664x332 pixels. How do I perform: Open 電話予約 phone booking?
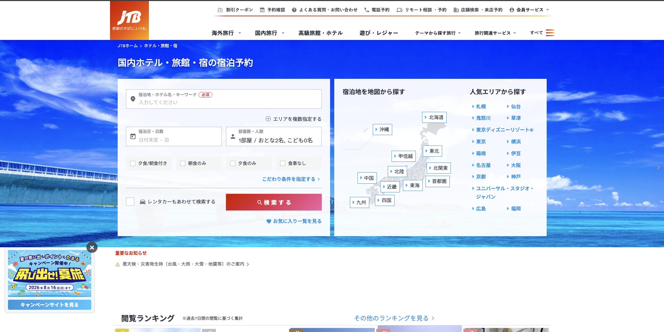point(377,10)
